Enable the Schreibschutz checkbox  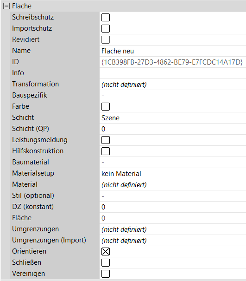[106, 17]
